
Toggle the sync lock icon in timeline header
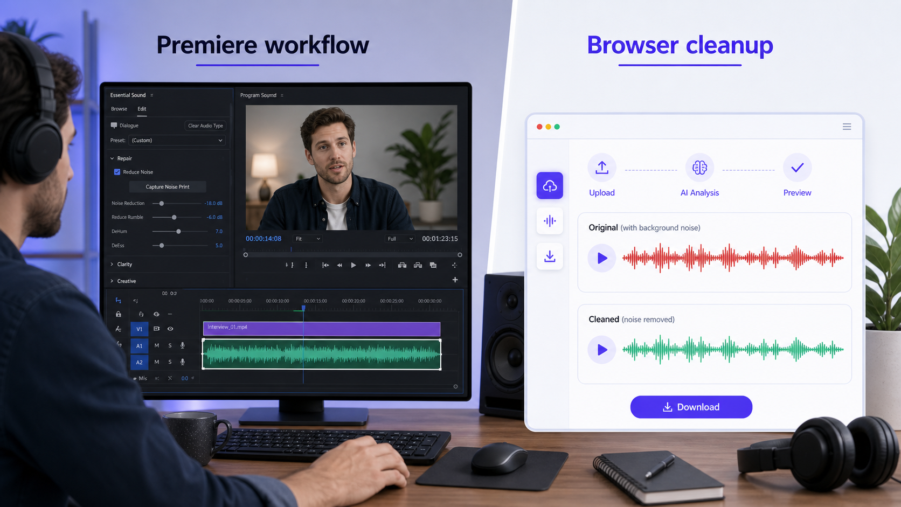coord(141,314)
